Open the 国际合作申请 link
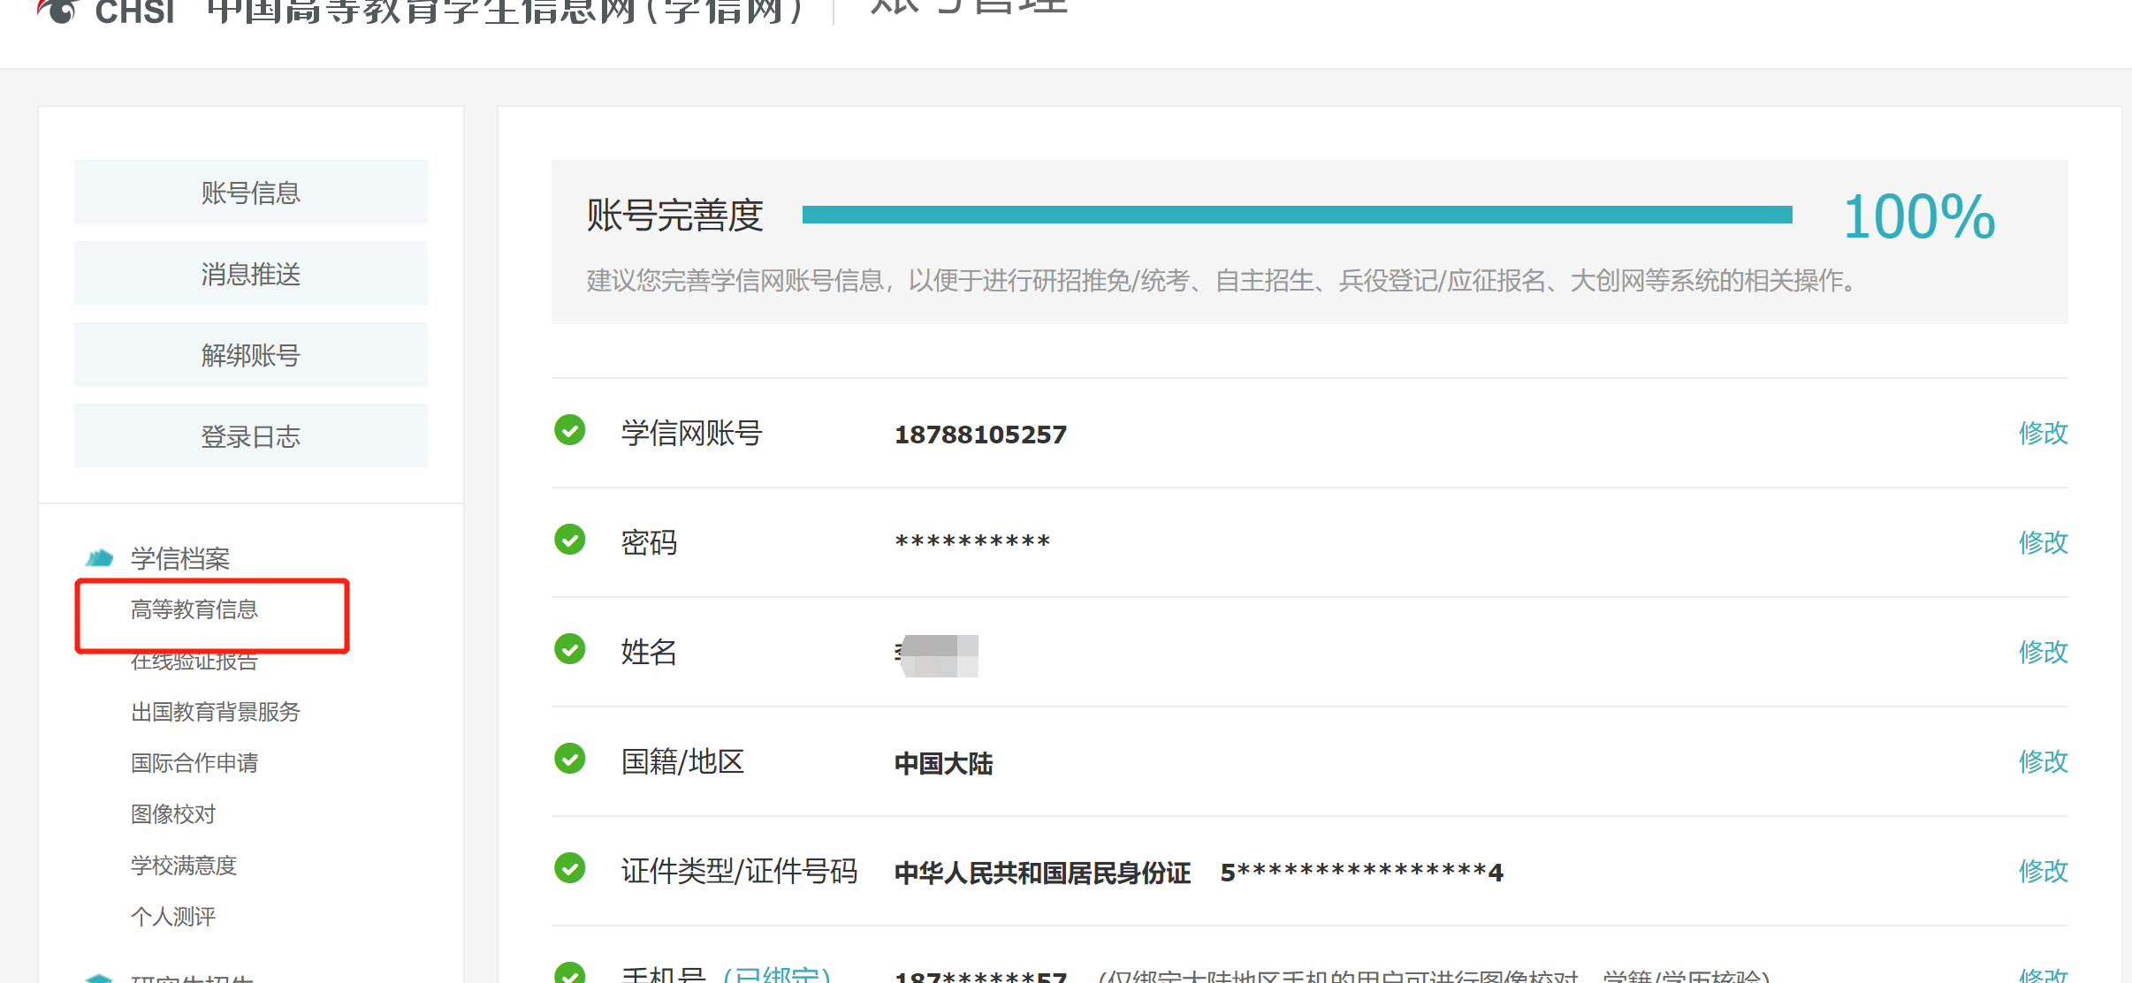2132x983 pixels. (194, 763)
